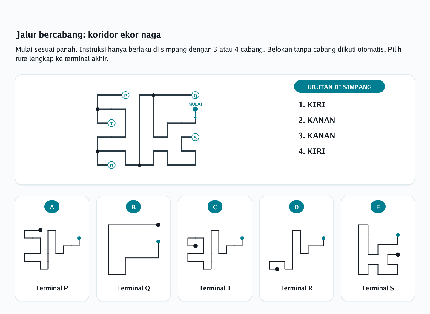
Task: Click terminal S circle in maze
Action: 195,137
